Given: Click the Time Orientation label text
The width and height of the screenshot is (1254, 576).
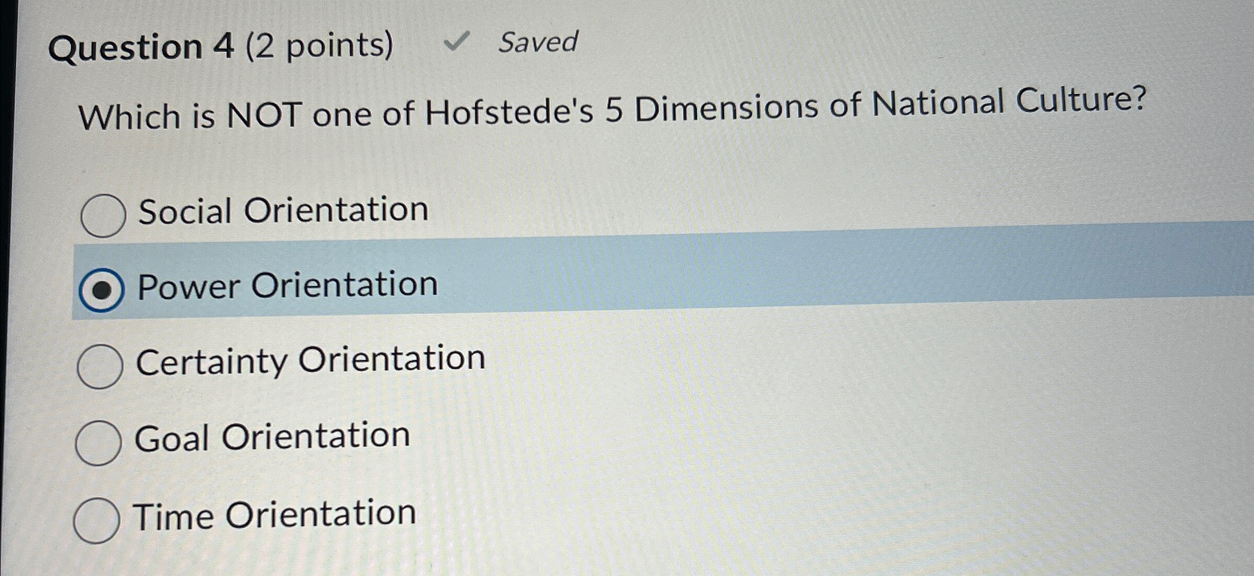Looking at the screenshot, I should point(274,516).
